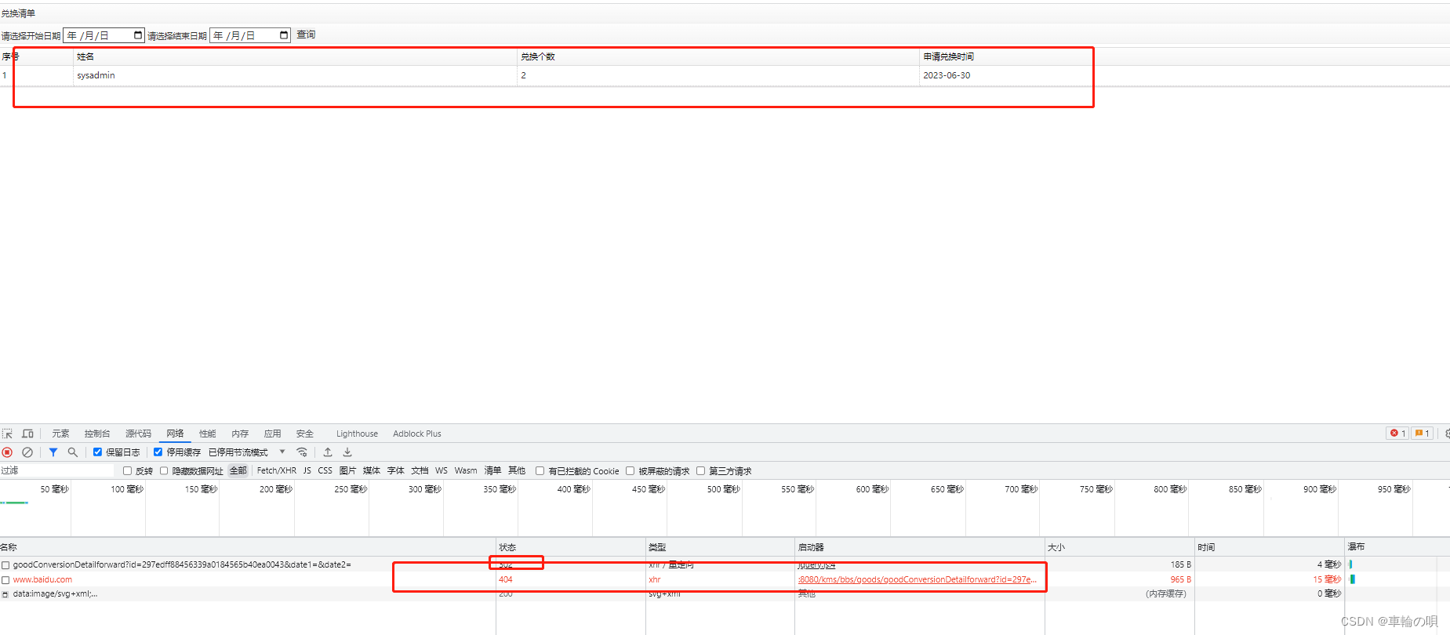This screenshot has height=635, width=1450.
Task: Clear the network log
Action: (27, 452)
